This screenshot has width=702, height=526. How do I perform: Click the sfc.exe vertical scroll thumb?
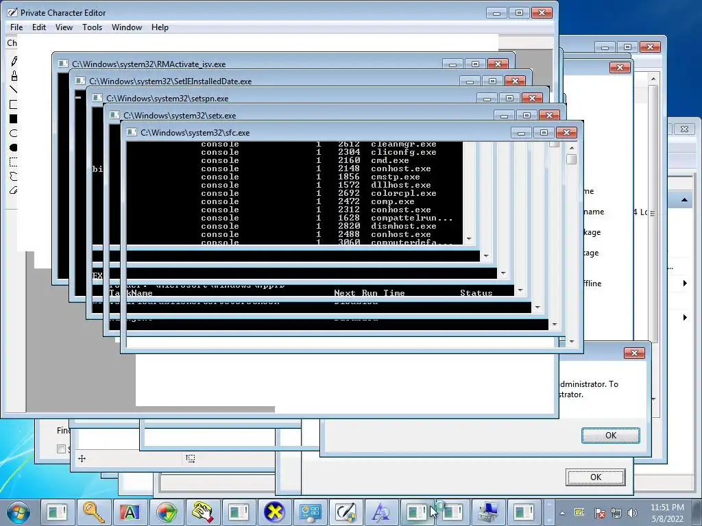pos(571,159)
